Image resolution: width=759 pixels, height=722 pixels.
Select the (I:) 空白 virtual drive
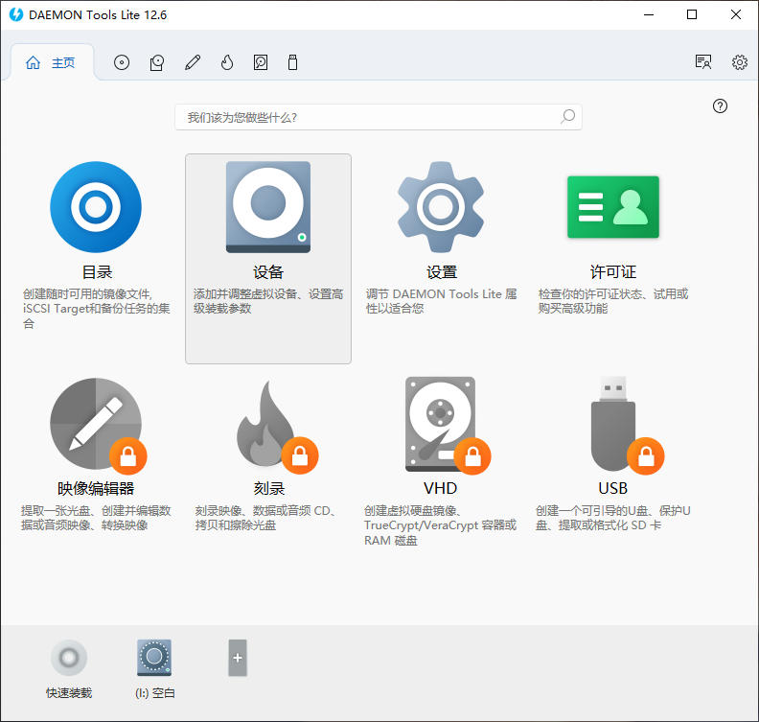[154, 658]
